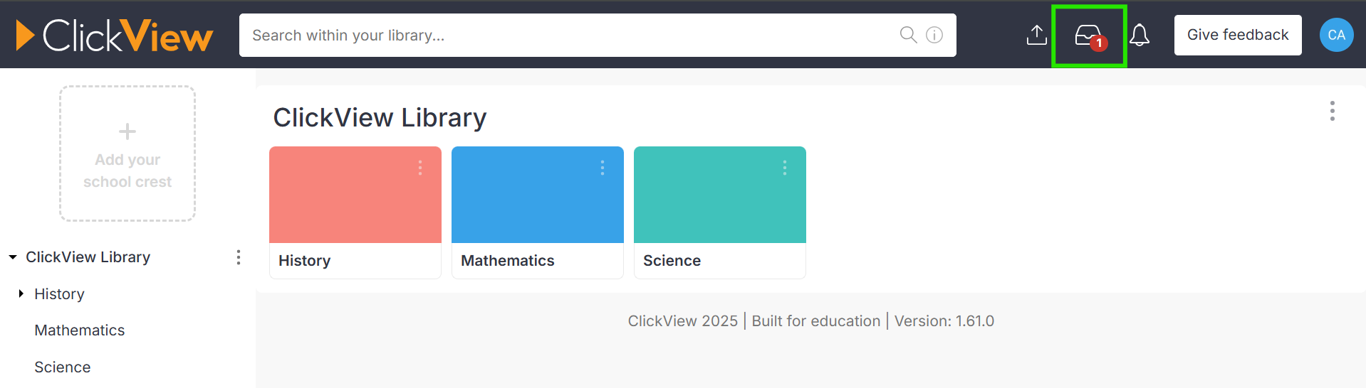Screen dimensions: 1366x388
Task: Open the inbox tray with notification badge
Action: click(x=1090, y=36)
